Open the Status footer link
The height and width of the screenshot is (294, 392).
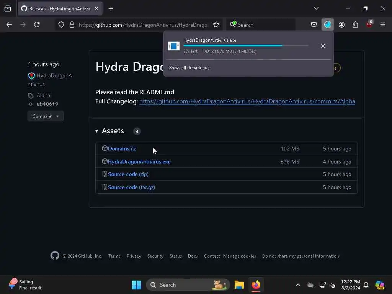[x=176, y=256]
